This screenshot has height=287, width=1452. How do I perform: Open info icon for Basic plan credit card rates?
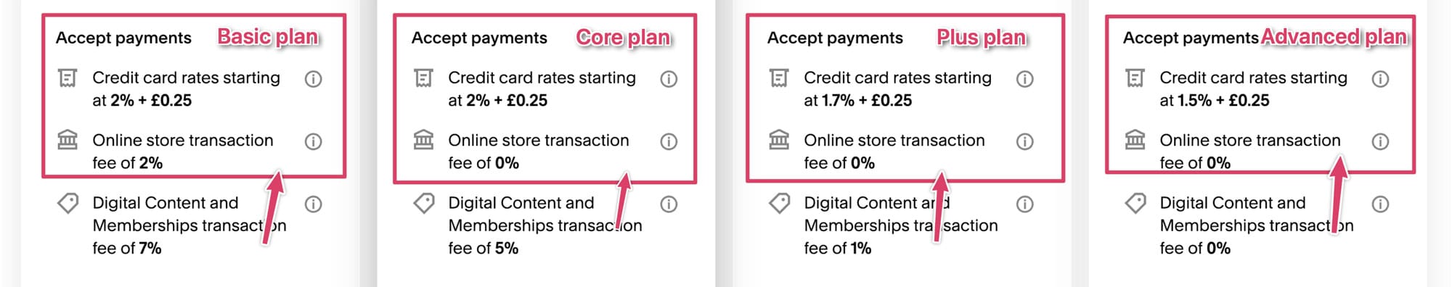coord(313,79)
